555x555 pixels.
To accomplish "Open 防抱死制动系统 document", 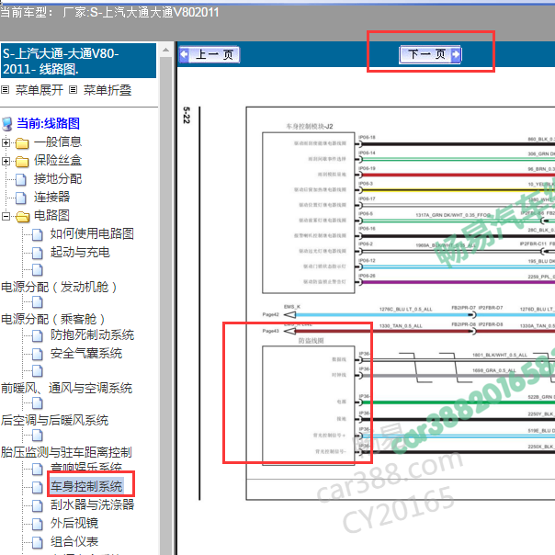I will (x=92, y=335).
